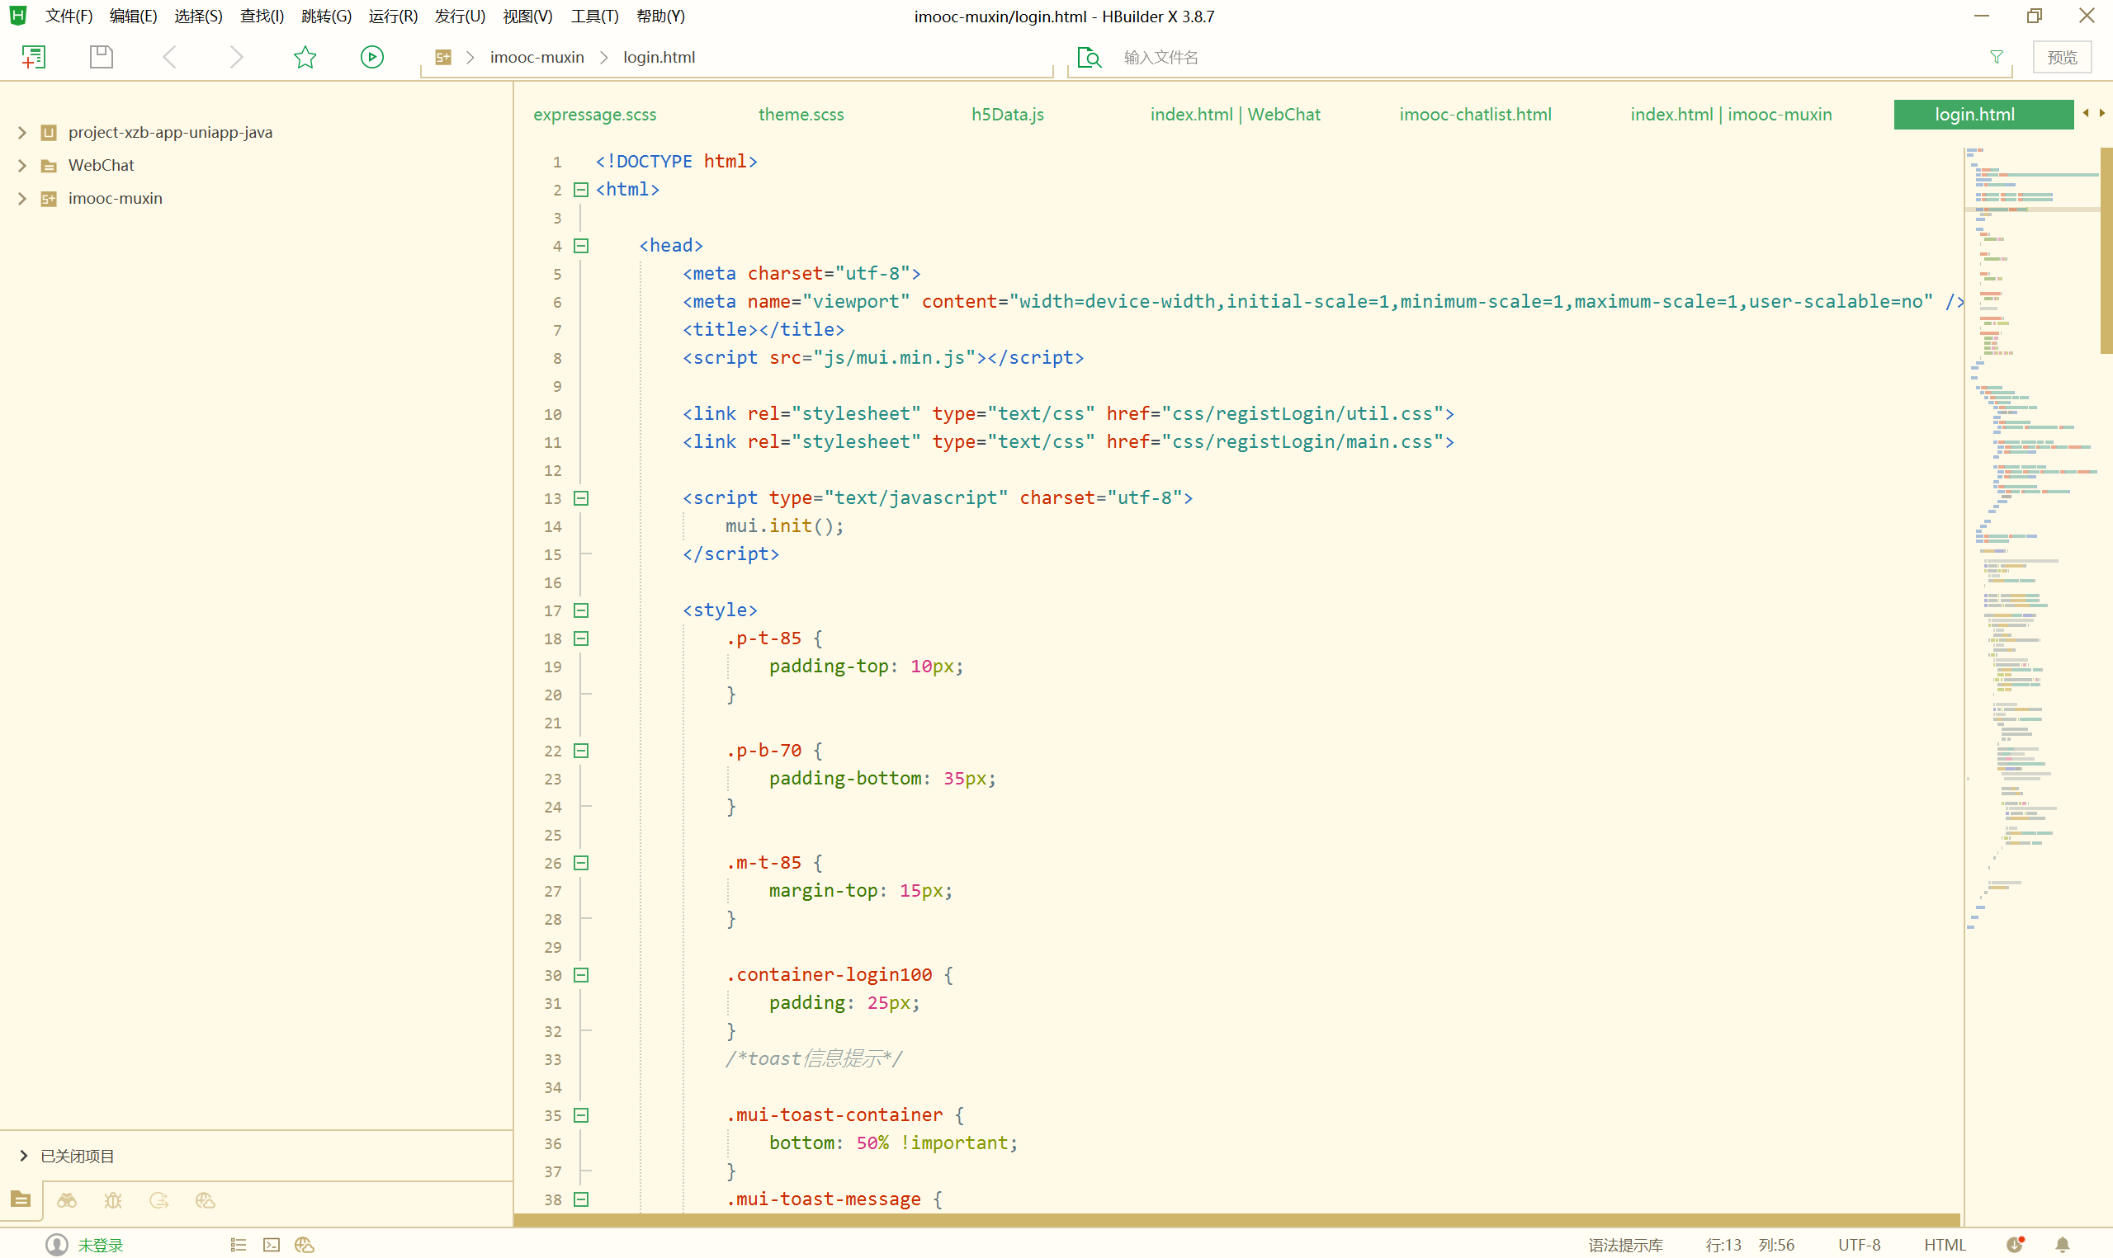
Task: Click the new file toolbar icon
Action: point(33,57)
